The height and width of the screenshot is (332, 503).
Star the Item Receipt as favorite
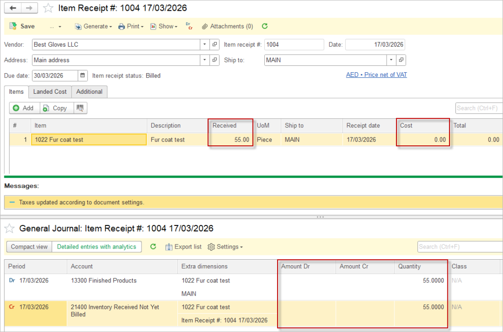[x=48, y=8]
